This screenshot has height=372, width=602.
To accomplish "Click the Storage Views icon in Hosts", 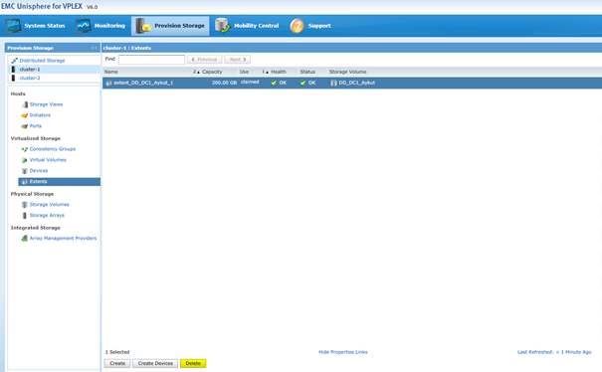I will tap(25, 104).
